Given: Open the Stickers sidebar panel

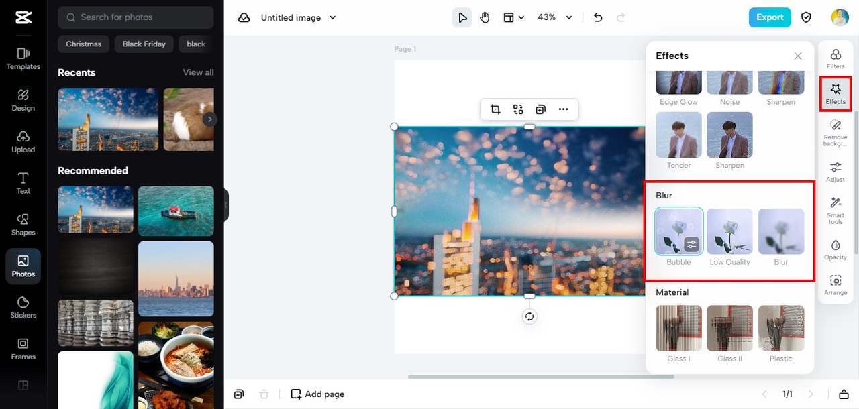Looking at the screenshot, I should pos(23,308).
